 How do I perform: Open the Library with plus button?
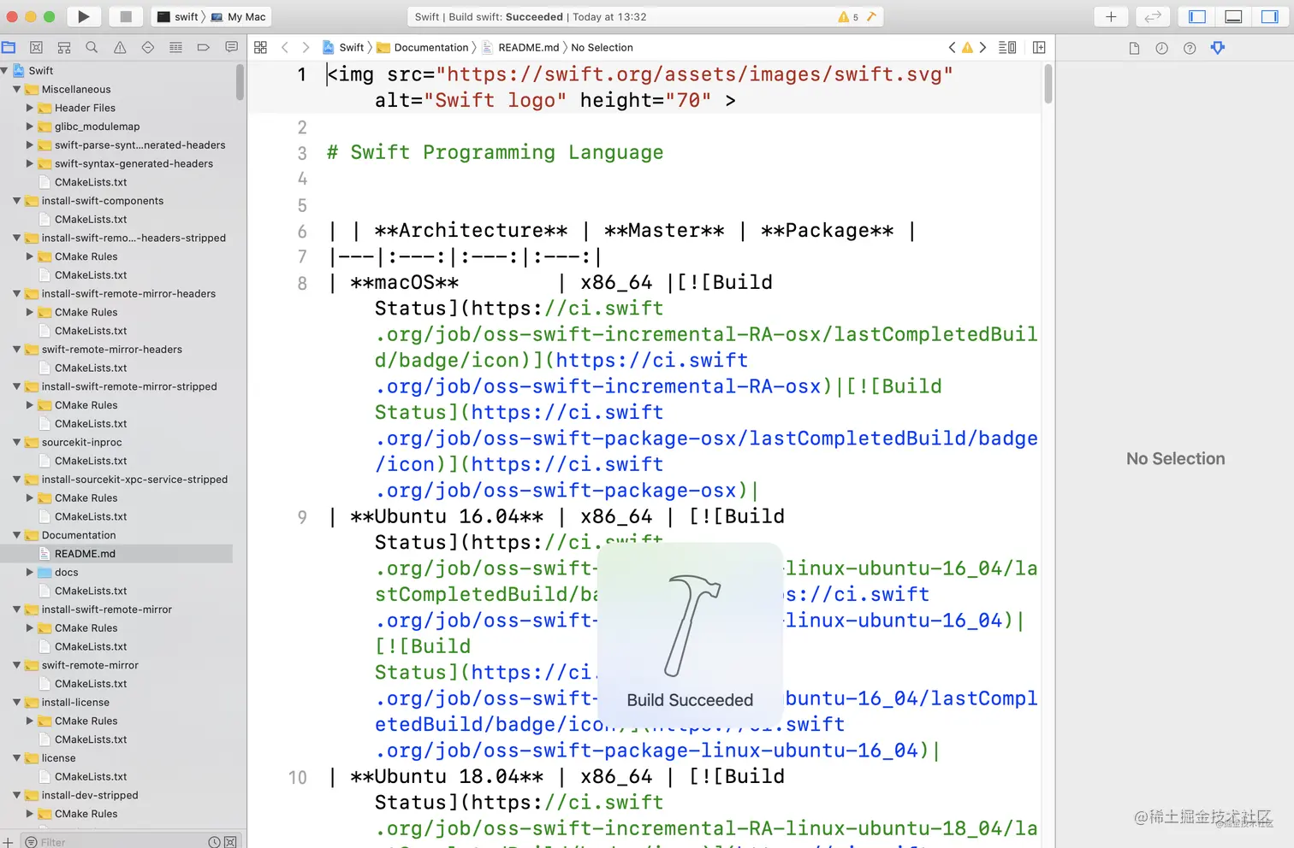1111,16
